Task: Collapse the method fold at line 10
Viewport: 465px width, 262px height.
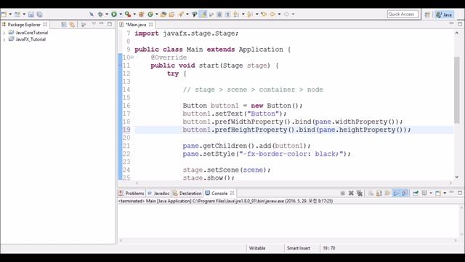Action: (x=132, y=57)
